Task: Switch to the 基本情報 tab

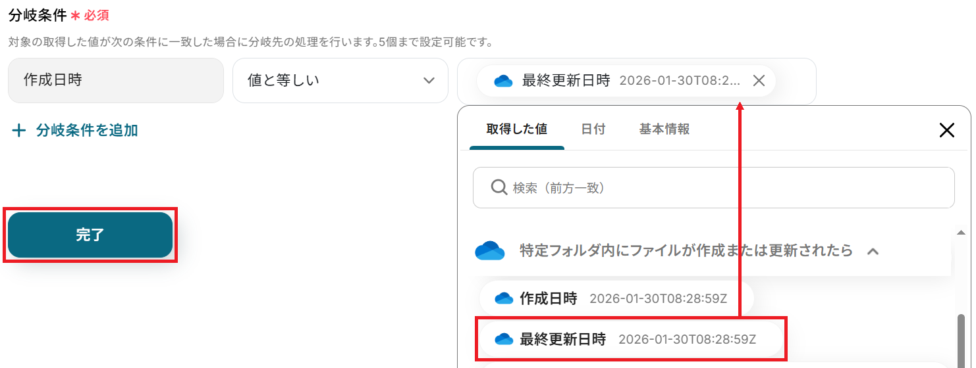Action: 664,129
